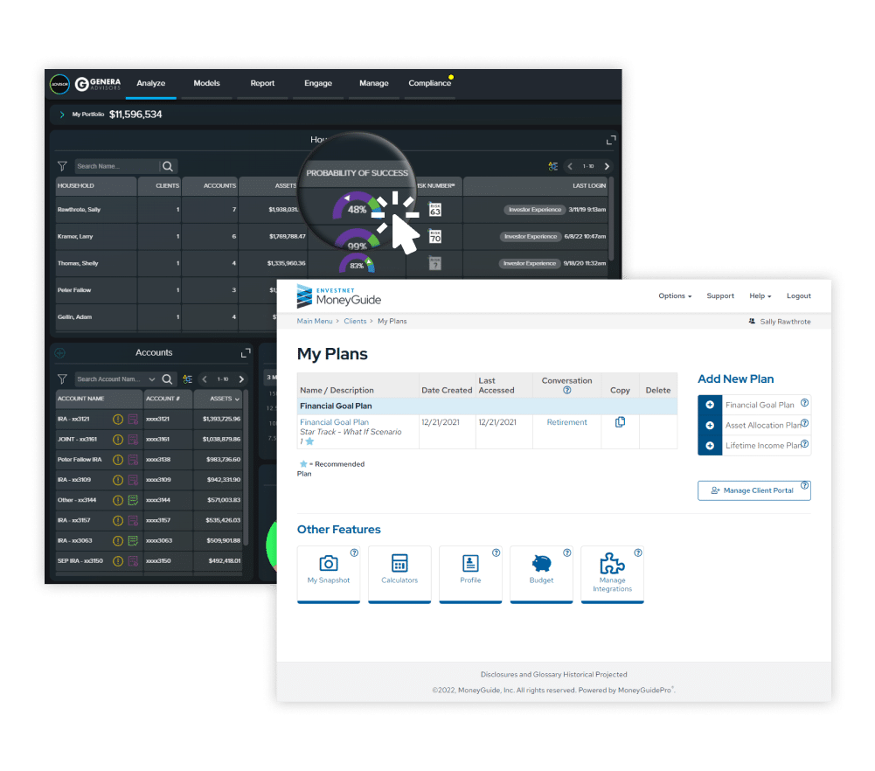Screen dimensions: 875x771
Task: Switch to the Manage tab
Action: tap(374, 84)
